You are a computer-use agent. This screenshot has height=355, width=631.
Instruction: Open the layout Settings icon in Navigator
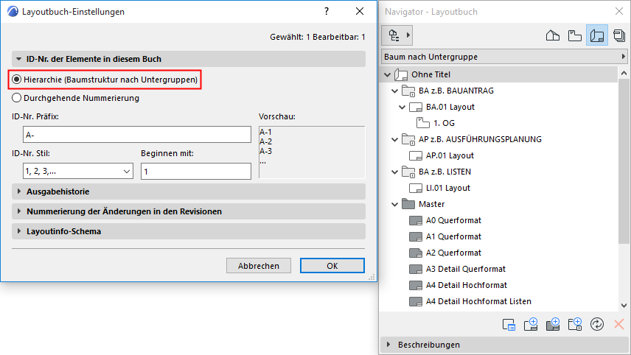coord(509,324)
